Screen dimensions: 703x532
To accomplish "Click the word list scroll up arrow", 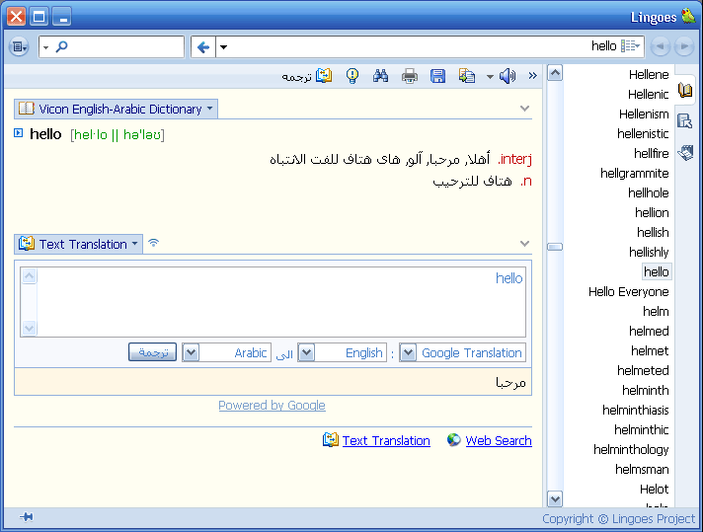I will tap(555, 73).
